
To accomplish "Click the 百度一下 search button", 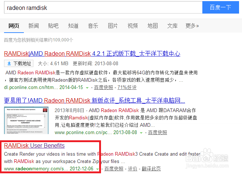I will pyautogui.click(x=221, y=7).
